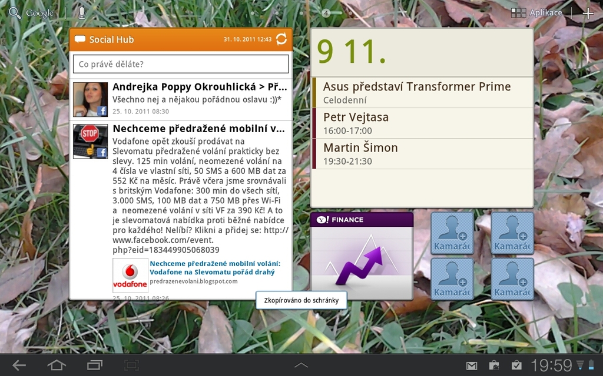Tap the back navigation arrow
Image resolution: width=603 pixels, height=376 pixels.
tap(18, 364)
